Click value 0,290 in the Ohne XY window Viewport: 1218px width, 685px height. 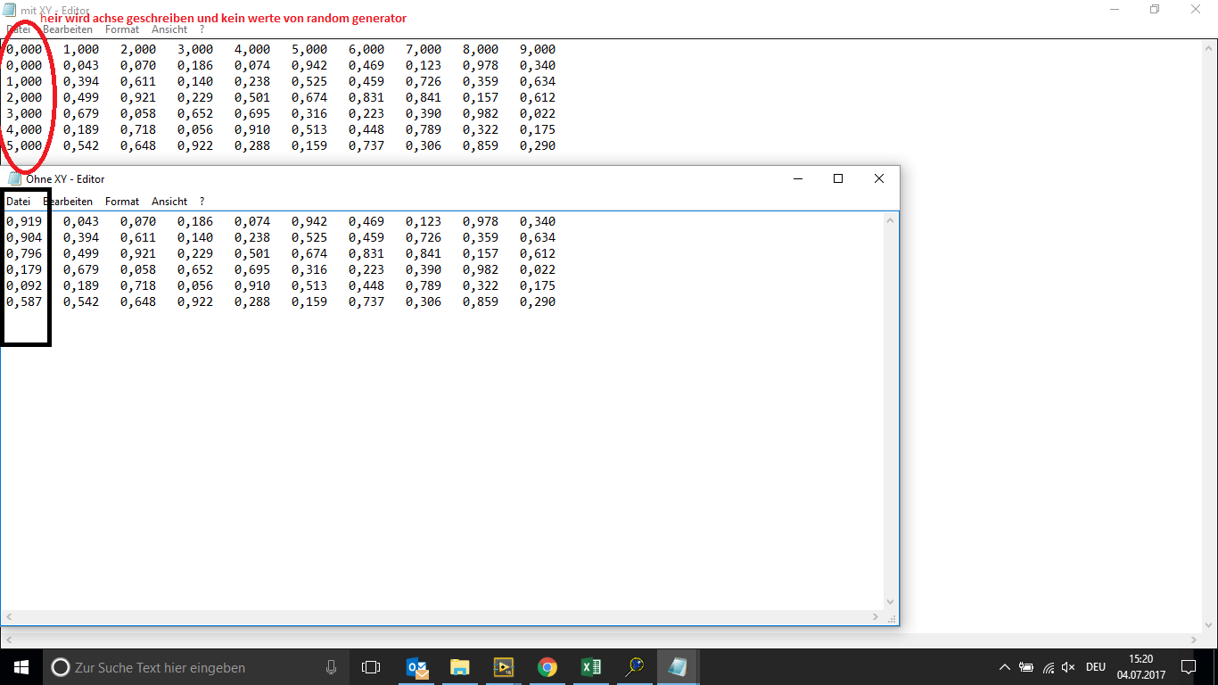[538, 301]
